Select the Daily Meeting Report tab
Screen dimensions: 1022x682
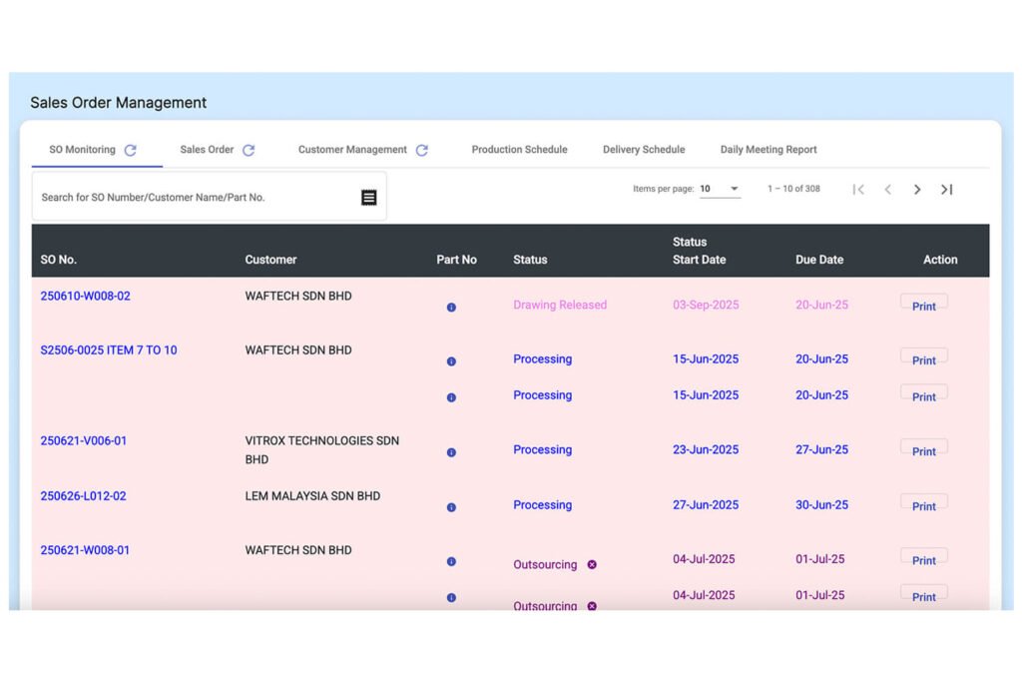[768, 150]
